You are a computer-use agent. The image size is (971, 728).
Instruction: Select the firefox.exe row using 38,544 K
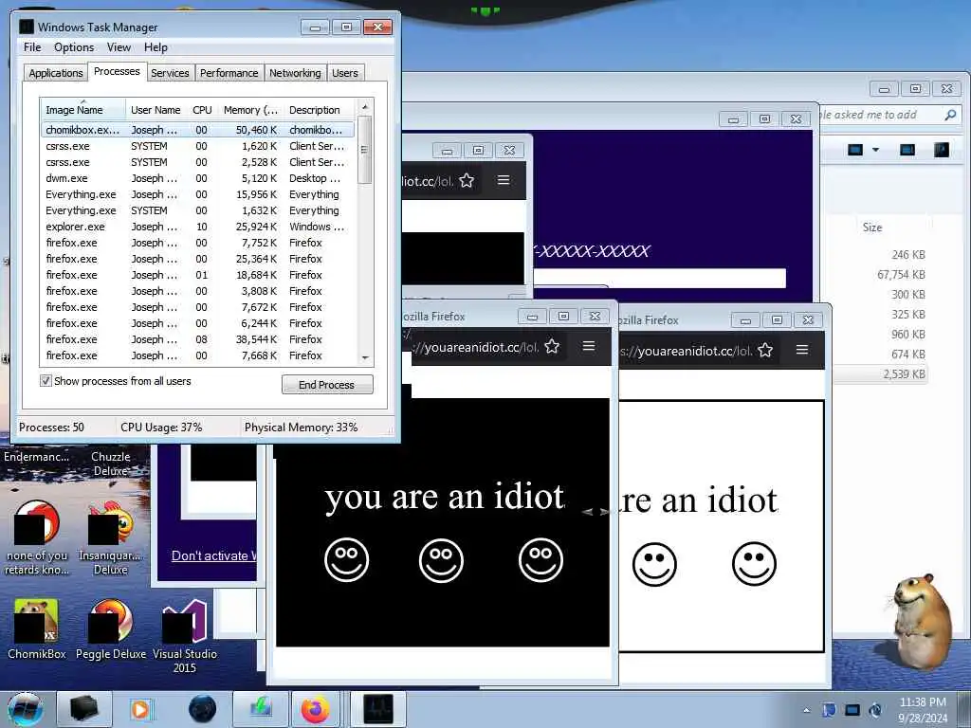coord(198,339)
